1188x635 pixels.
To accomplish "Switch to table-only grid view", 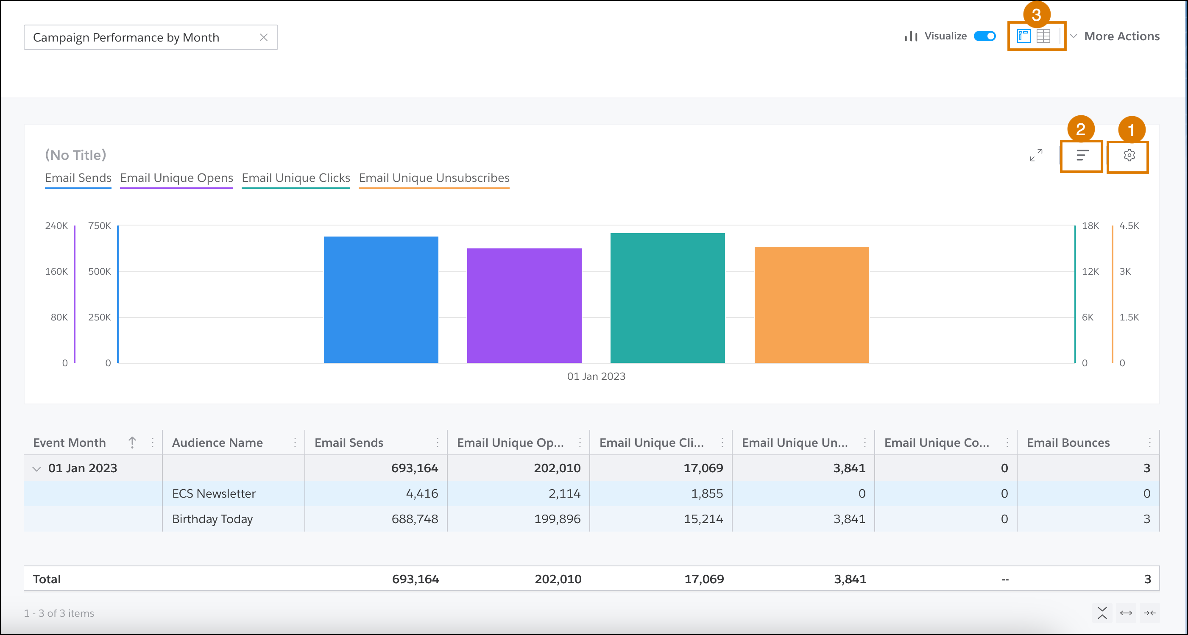I will click(x=1043, y=36).
